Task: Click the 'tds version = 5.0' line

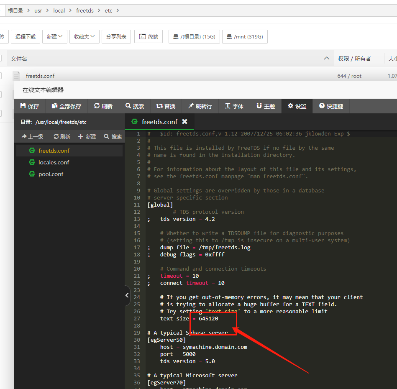Action: tap(187, 361)
